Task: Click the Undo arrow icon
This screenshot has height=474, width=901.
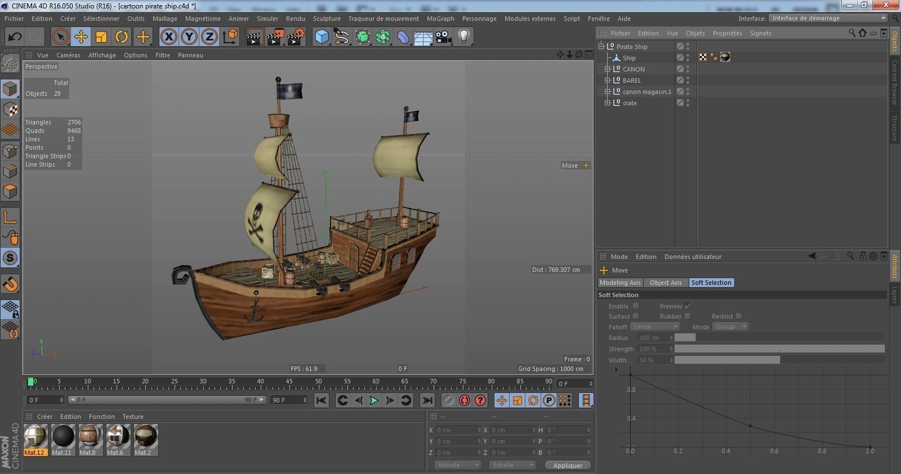Action: tap(15, 37)
